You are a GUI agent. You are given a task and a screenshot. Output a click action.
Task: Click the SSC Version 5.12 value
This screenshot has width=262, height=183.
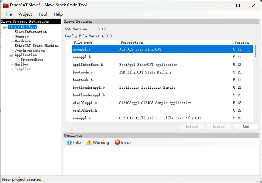(x=102, y=29)
